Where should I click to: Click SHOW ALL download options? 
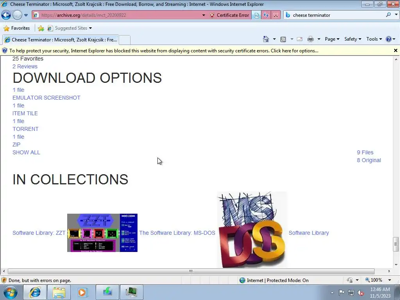(x=26, y=153)
